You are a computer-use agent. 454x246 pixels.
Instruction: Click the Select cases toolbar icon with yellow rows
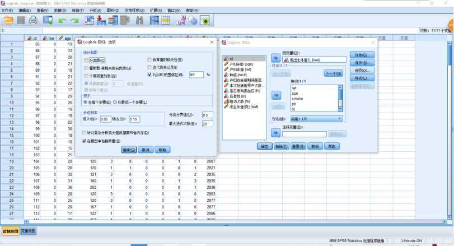(166, 20)
